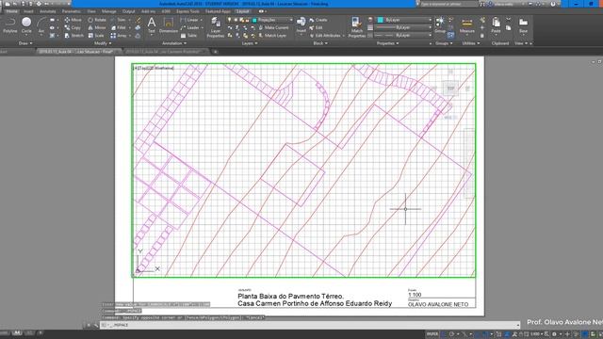Open Layer Properties manager

pos(216,27)
